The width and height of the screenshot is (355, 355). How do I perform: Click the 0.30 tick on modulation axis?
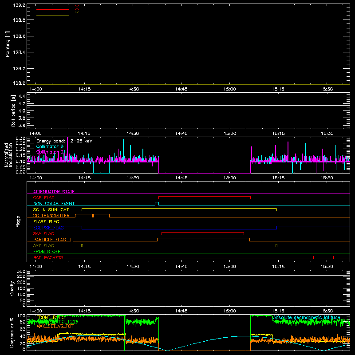(x=20, y=138)
